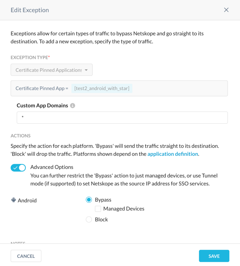Click the info icon beside Custom App Domains

point(73,105)
